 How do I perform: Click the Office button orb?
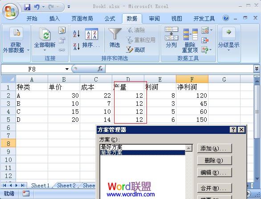pyautogui.click(x=10, y=11)
